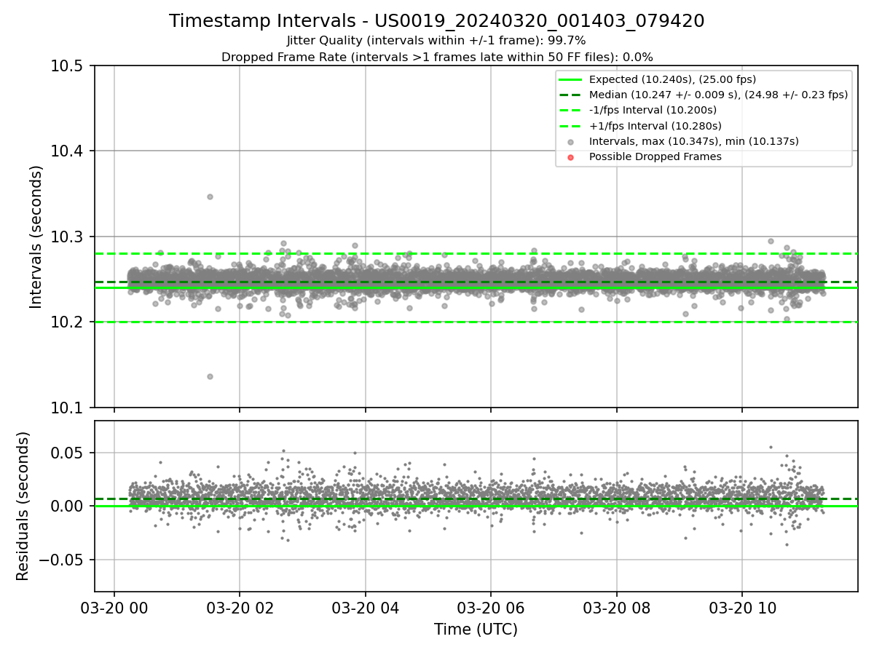Click the solid green Expected legend line

pyautogui.click(x=570, y=79)
